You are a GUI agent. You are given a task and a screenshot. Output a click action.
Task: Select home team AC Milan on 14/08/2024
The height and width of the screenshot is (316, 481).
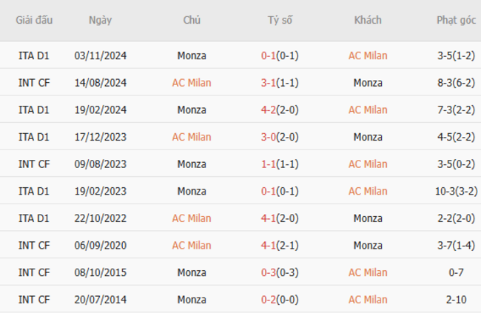[x=192, y=83]
